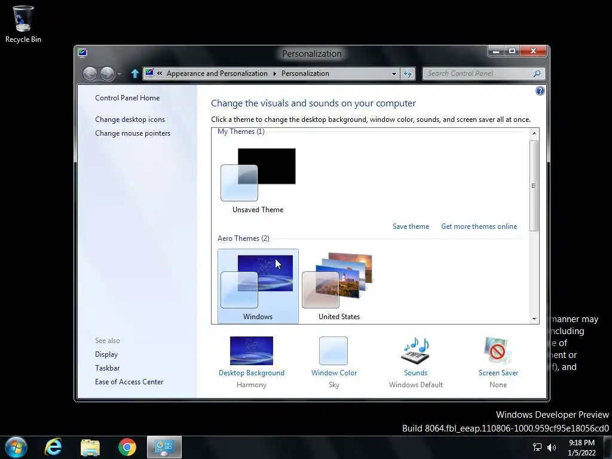
Task: Open Ease of Access Center link
Action: pos(129,382)
